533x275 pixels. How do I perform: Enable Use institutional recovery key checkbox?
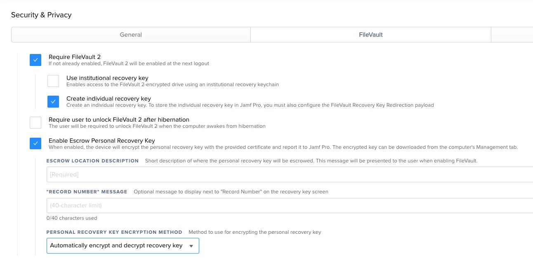click(x=53, y=81)
